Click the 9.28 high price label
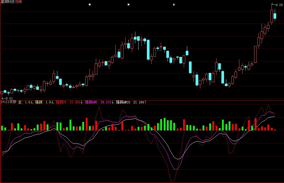 click(x=279, y=5)
